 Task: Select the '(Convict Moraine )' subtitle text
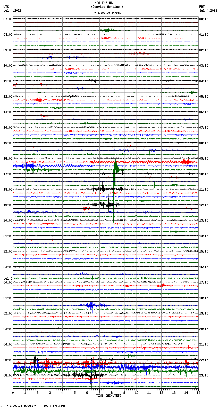[x=107, y=7]
